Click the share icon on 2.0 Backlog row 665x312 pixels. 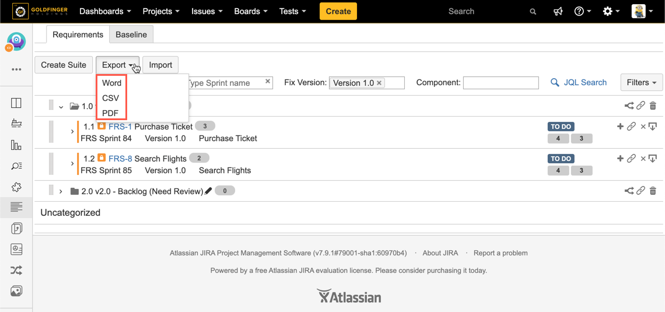coord(629,191)
